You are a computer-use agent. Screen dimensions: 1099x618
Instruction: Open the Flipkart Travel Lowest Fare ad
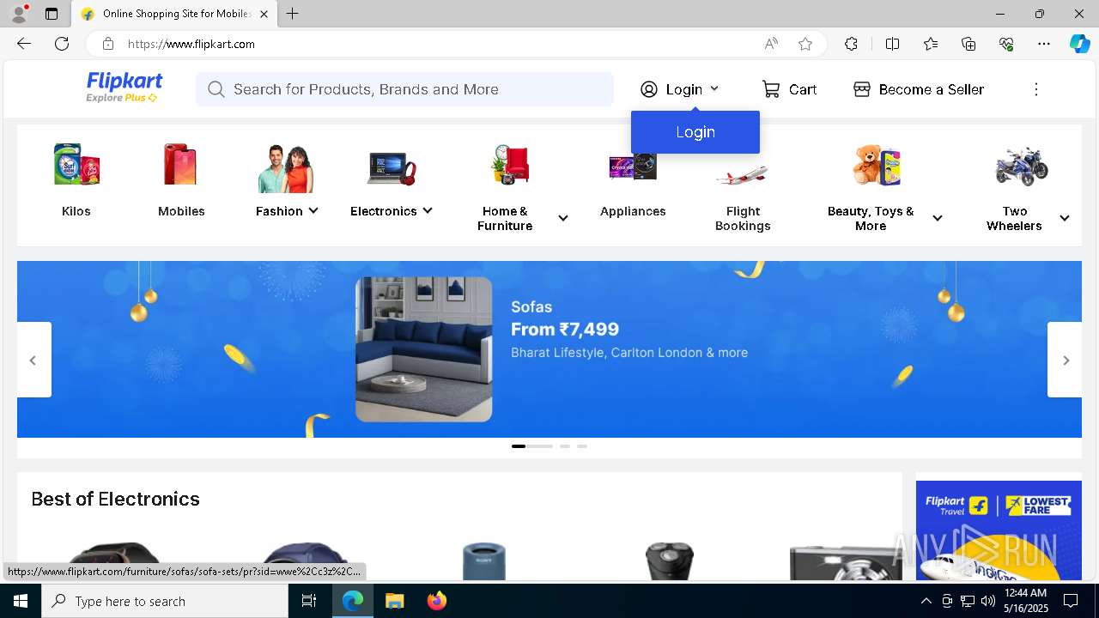(999, 530)
